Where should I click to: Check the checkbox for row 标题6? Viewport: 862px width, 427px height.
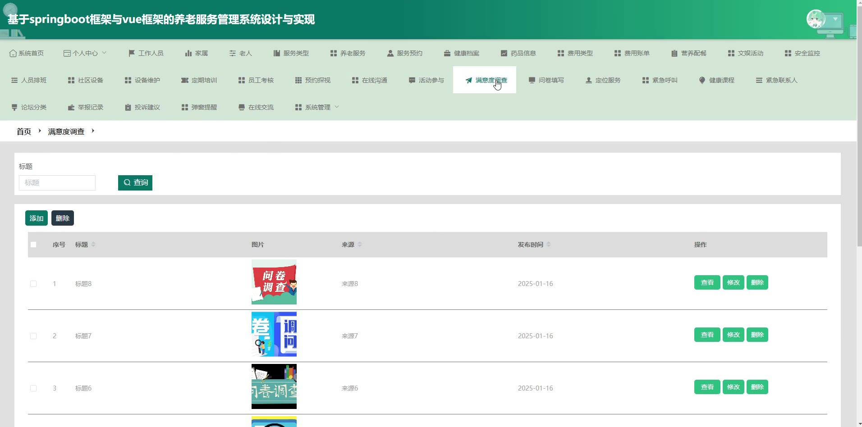(x=33, y=388)
